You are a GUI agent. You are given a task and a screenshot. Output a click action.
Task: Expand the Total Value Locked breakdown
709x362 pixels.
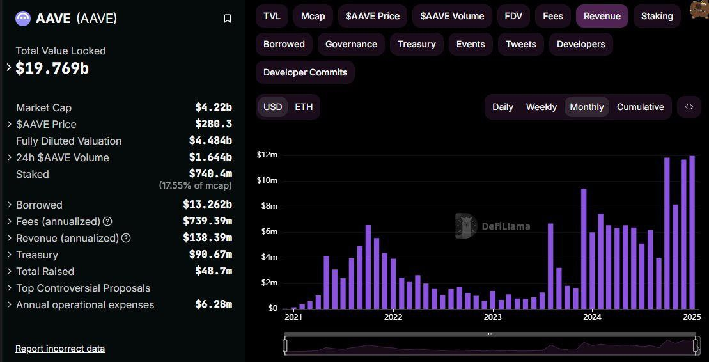pos(9,67)
